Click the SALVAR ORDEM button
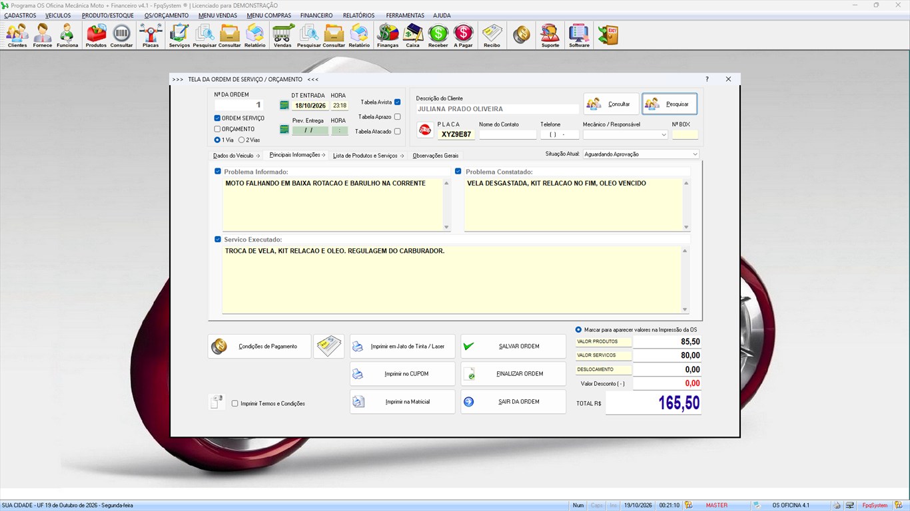This screenshot has height=511, width=910. click(x=513, y=346)
